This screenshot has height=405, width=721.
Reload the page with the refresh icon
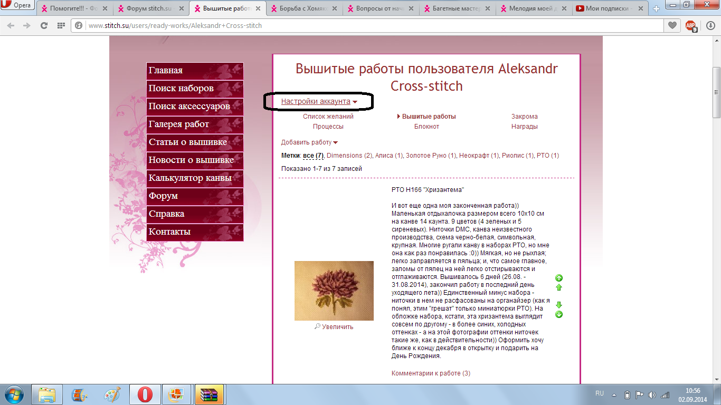pos(44,25)
